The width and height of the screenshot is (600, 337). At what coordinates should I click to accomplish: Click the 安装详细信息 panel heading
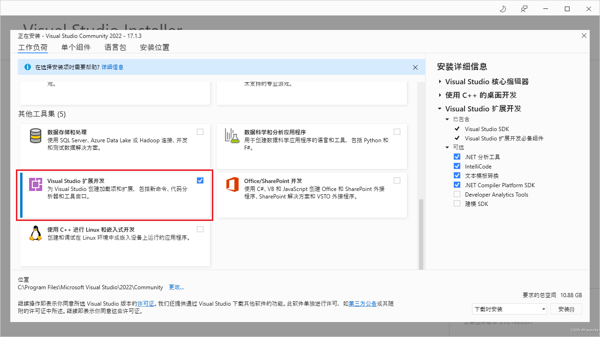(x=462, y=66)
